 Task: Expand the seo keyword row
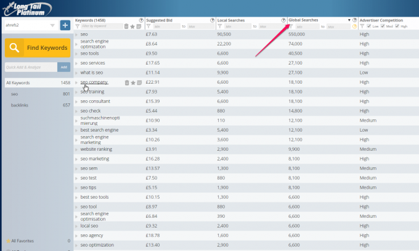76,34
